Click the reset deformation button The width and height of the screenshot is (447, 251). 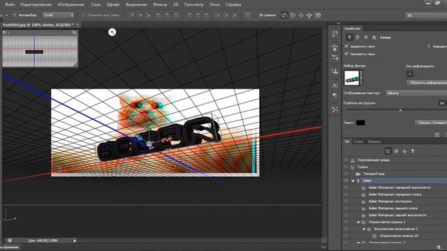(427, 82)
